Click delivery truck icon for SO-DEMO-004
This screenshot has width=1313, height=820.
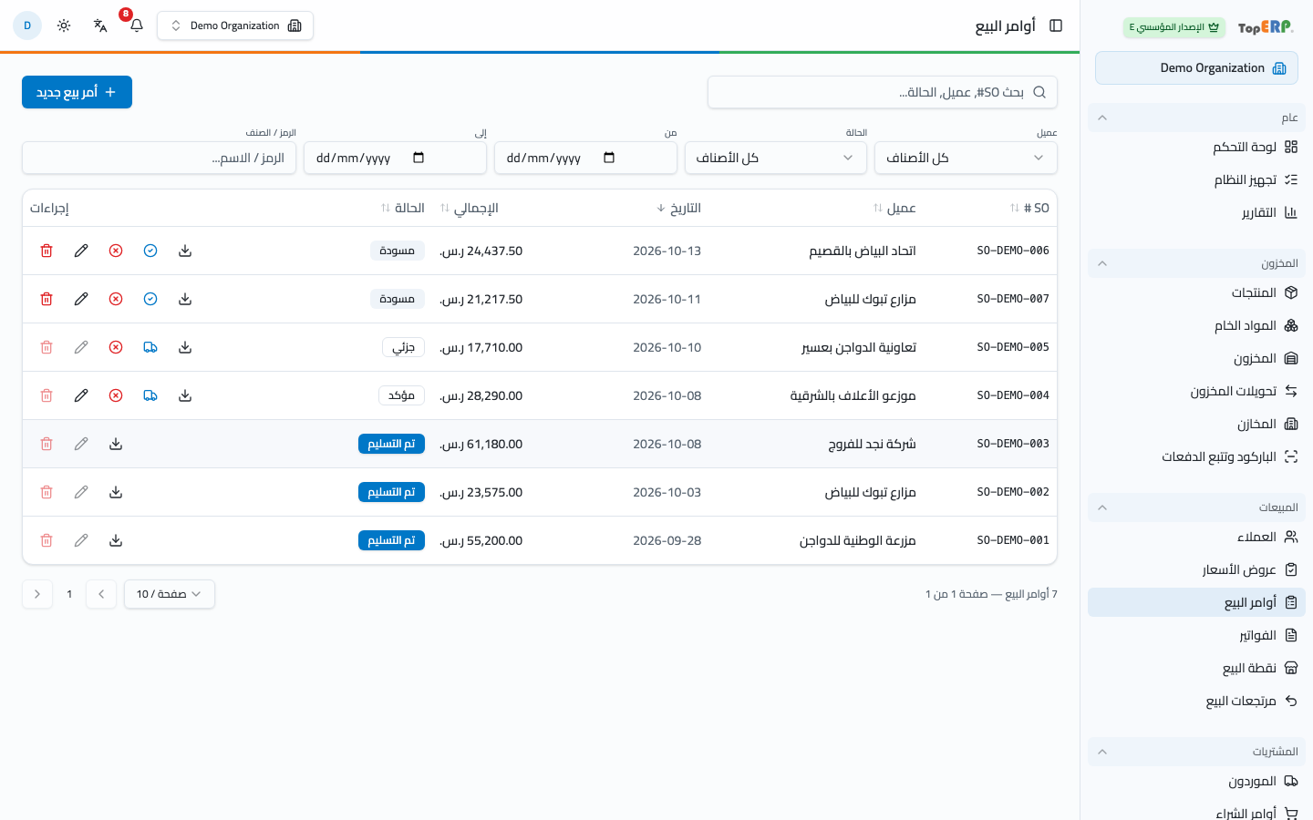[150, 395]
